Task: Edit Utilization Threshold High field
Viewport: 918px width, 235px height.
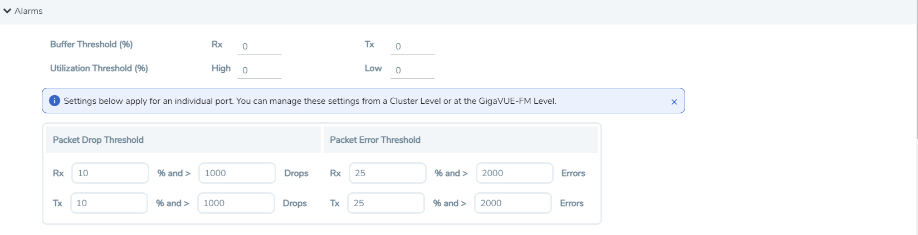Action: tap(260, 71)
